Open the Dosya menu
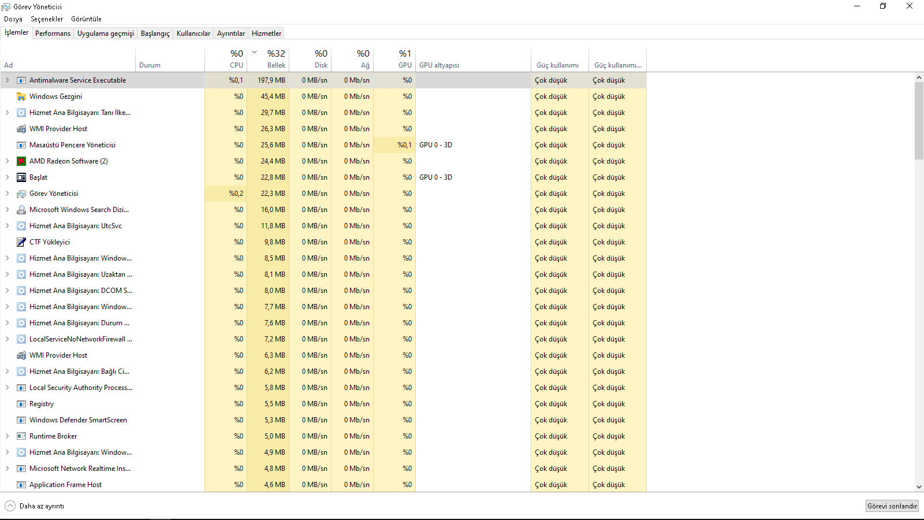 pos(13,19)
